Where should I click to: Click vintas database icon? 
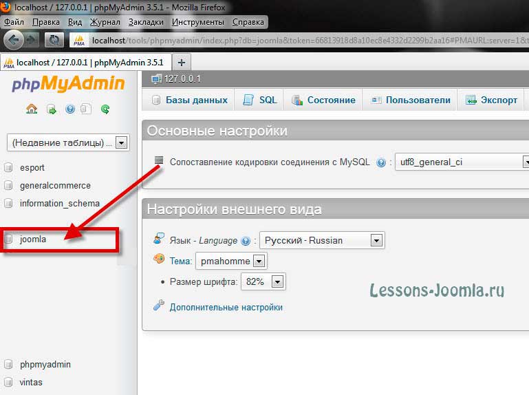pos(8,382)
